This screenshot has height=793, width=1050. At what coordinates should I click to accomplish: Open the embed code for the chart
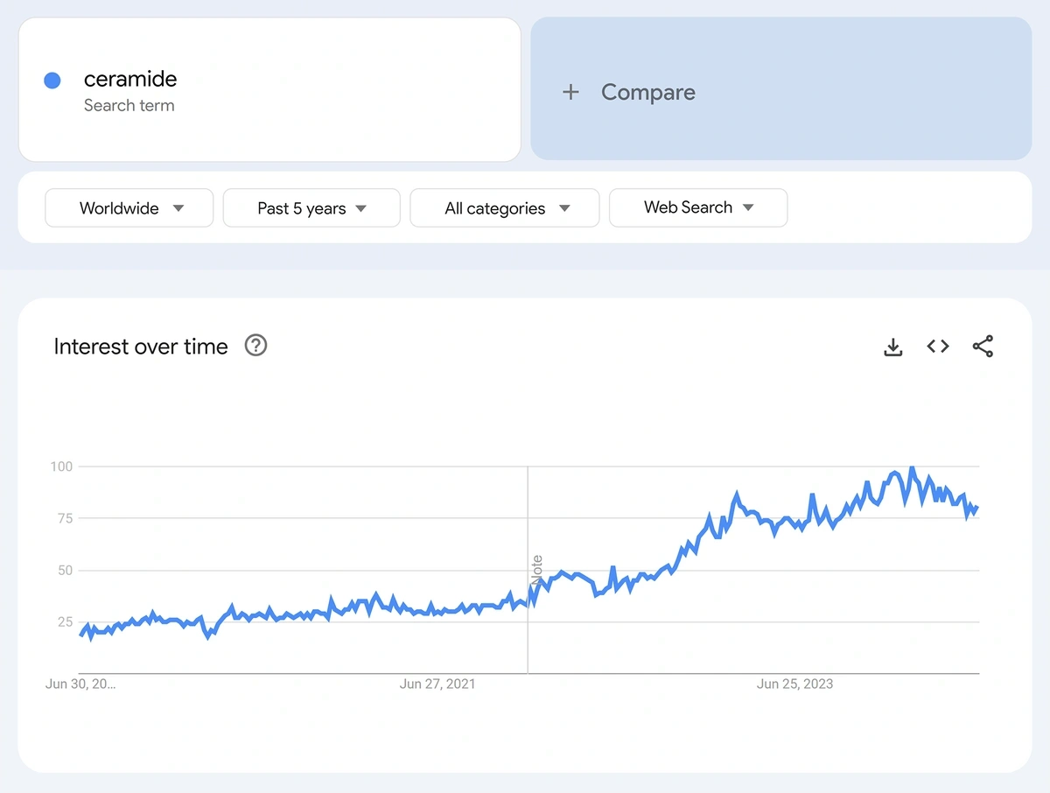click(x=937, y=347)
